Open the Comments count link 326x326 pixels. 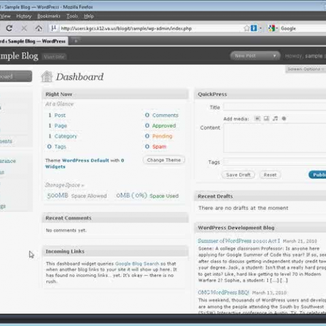click(166, 115)
